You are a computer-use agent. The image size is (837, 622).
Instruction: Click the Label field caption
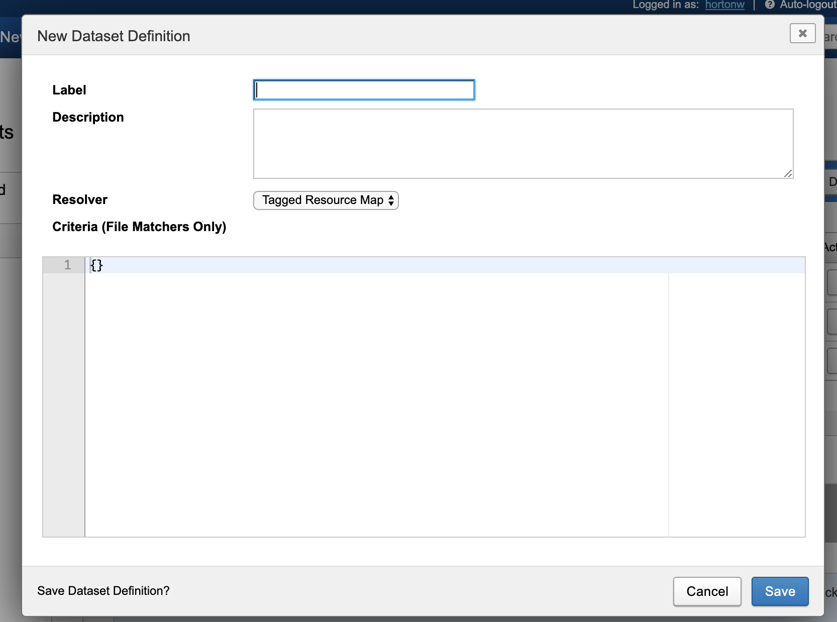69,90
